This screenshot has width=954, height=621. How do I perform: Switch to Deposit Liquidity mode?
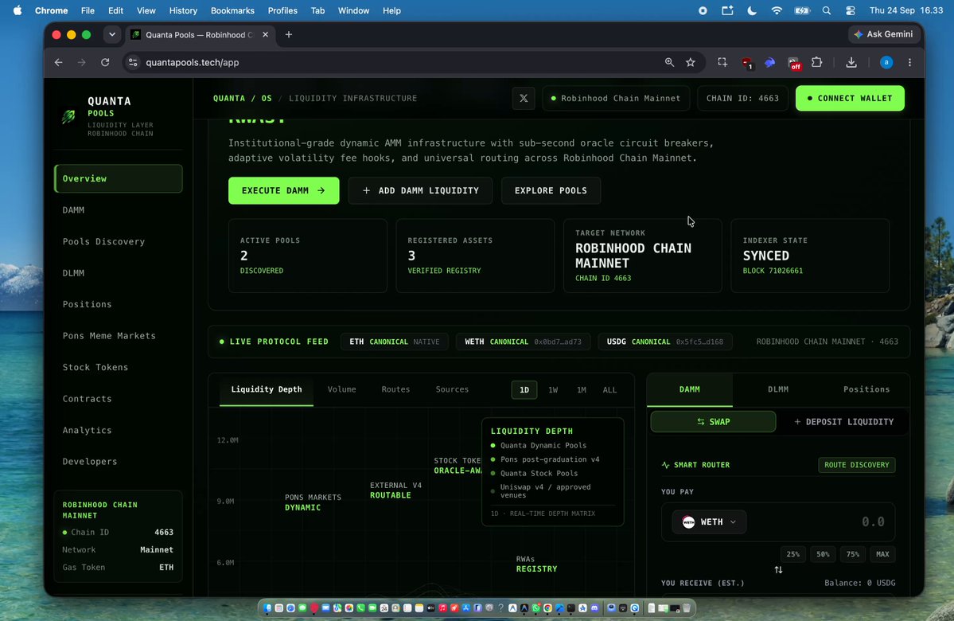click(x=844, y=421)
